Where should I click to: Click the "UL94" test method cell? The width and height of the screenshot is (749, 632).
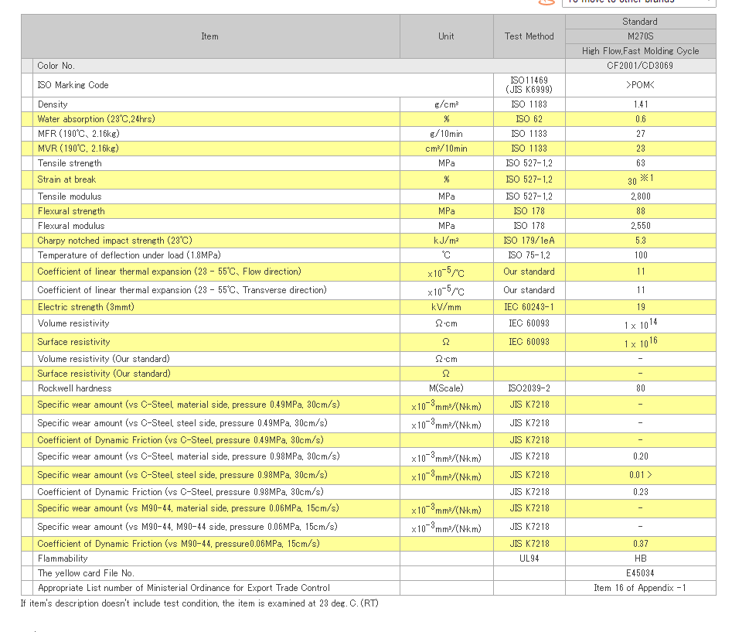529,559
